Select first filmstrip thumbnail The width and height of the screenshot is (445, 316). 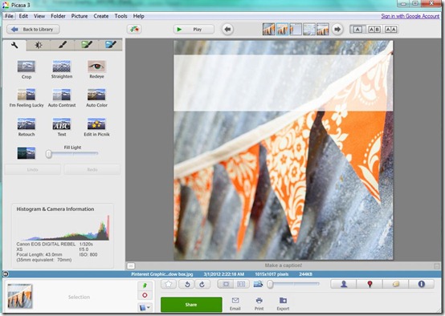click(x=268, y=29)
